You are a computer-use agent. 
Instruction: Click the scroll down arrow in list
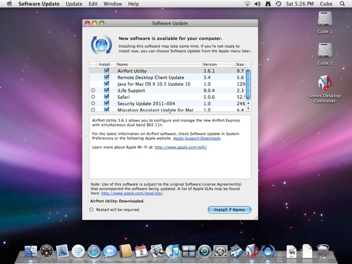[248, 108]
